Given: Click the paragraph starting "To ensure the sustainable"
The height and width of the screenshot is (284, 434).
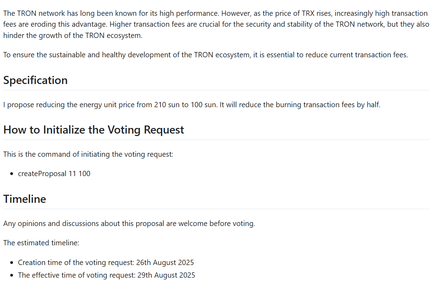Looking at the screenshot, I should [205, 55].
